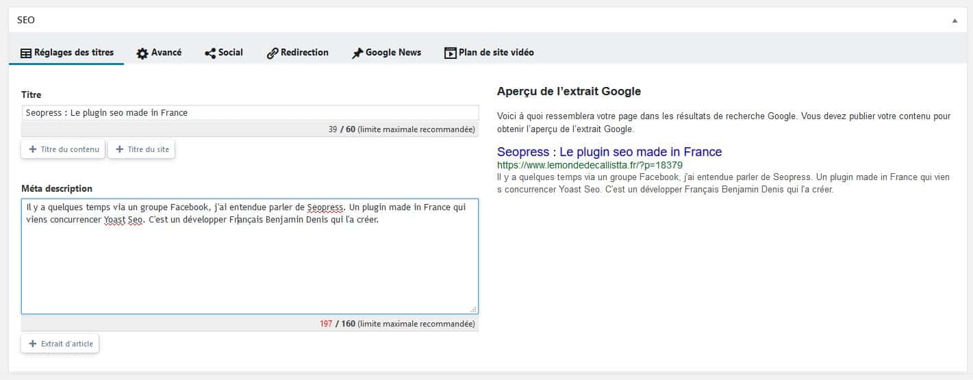
Task: Click the textarea resize handle corner
Action: [x=473, y=309]
